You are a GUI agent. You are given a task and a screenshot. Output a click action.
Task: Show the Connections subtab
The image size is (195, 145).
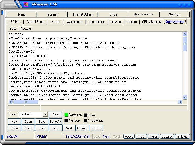97,22
